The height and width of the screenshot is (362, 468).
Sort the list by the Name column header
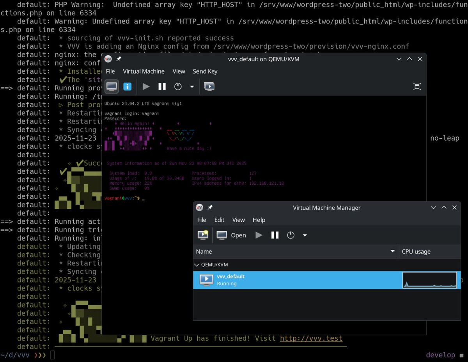(296, 251)
